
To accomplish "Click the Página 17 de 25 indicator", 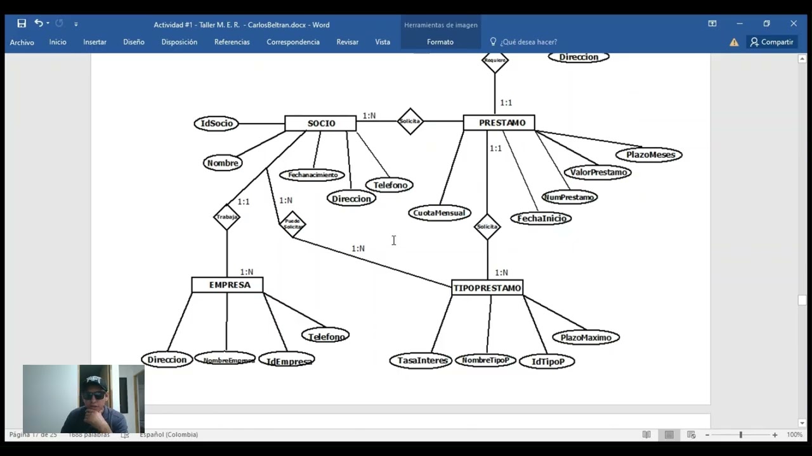I will (x=33, y=434).
